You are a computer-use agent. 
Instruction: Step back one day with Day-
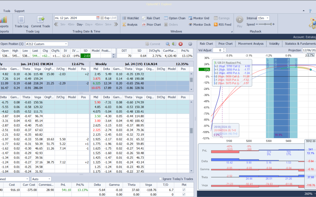click(80, 24)
